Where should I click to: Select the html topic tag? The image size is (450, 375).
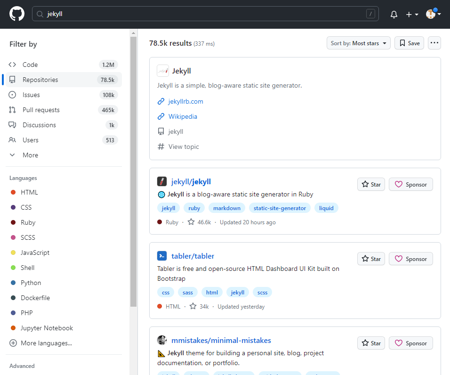click(212, 293)
